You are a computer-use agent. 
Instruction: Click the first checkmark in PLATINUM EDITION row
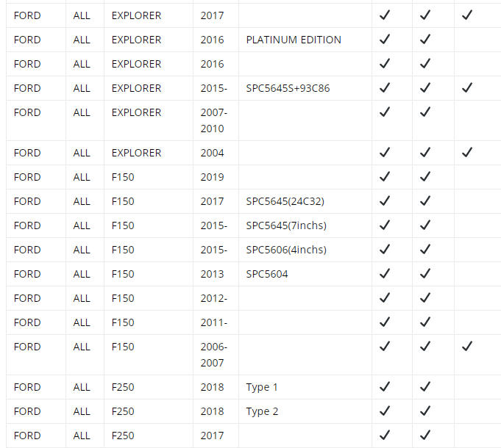pyautogui.click(x=385, y=39)
